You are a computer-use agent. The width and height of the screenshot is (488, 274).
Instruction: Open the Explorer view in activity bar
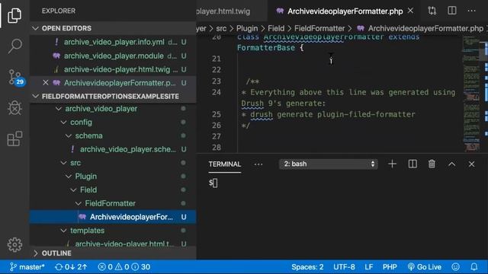point(14,15)
